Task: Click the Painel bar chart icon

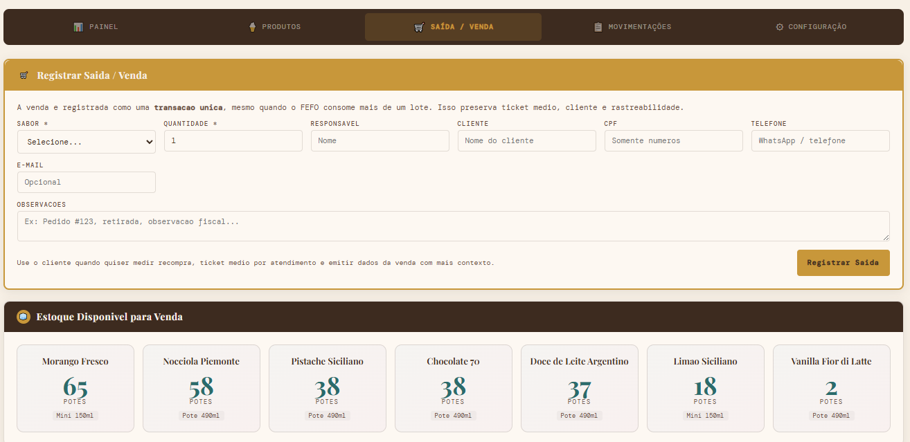Action: click(x=78, y=27)
